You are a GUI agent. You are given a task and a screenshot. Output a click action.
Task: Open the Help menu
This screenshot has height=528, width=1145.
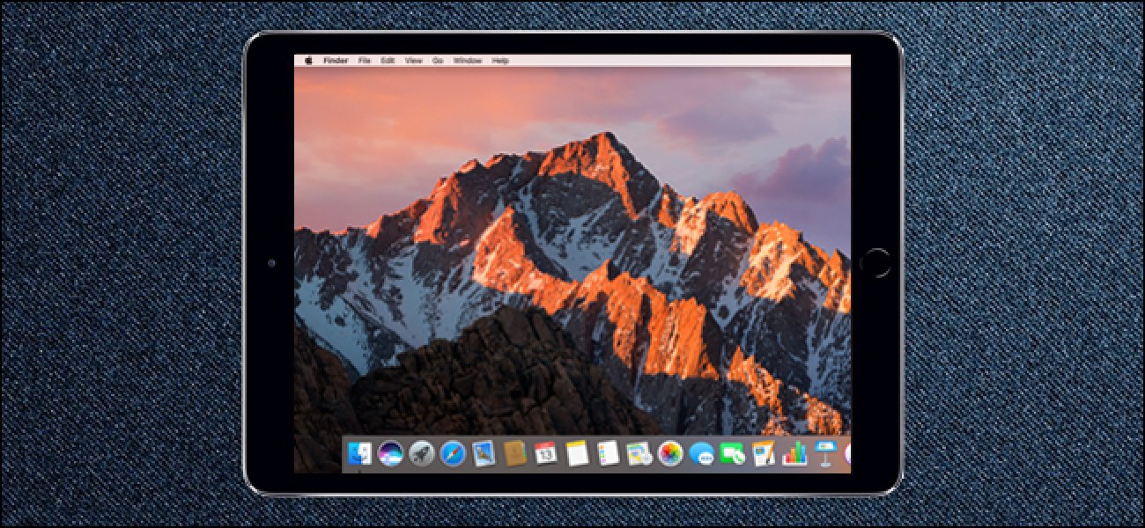point(500,61)
